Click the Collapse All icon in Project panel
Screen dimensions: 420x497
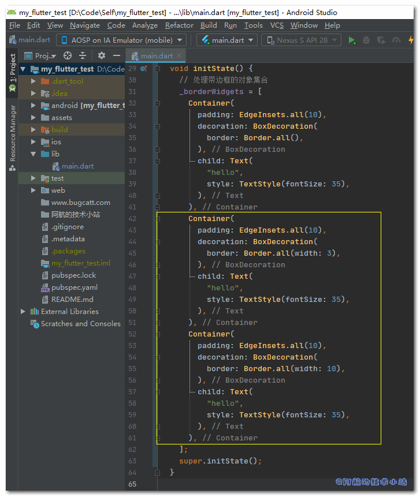(x=83, y=55)
